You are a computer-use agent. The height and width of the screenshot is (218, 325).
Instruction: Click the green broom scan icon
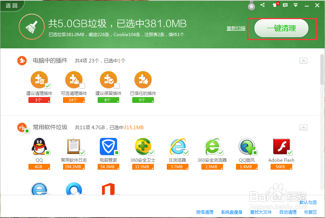(x=31, y=27)
